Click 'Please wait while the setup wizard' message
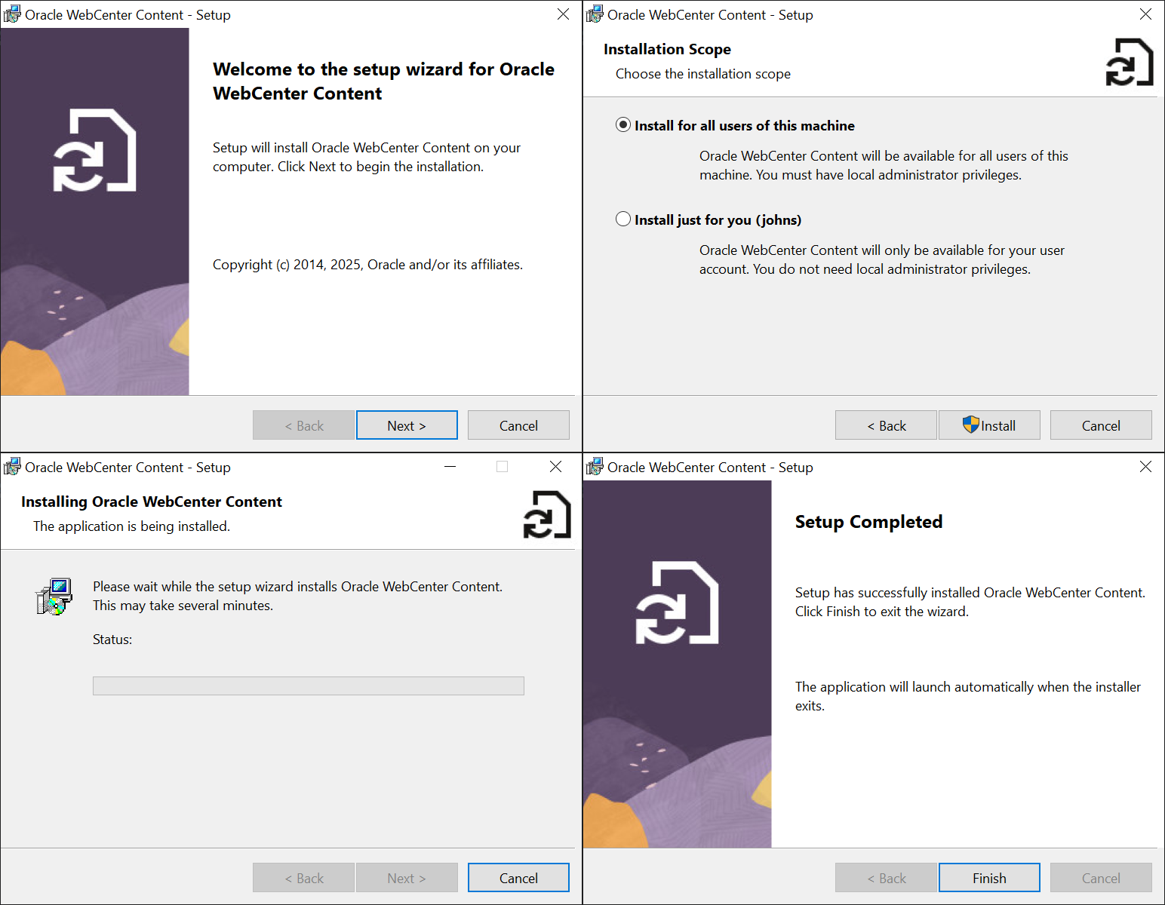Viewport: 1165px width, 905px height. point(297,596)
